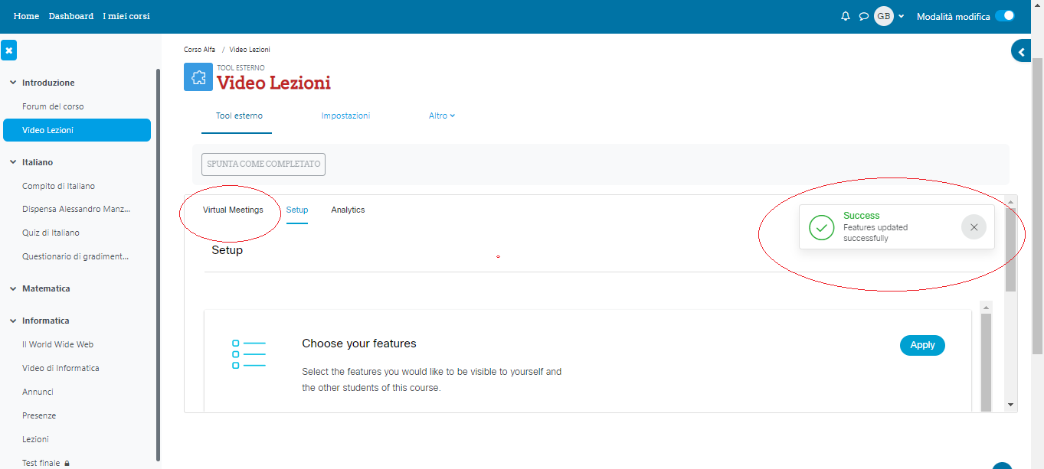Open the notifications bell icon
This screenshot has height=469, width=1044.
coord(846,16)
